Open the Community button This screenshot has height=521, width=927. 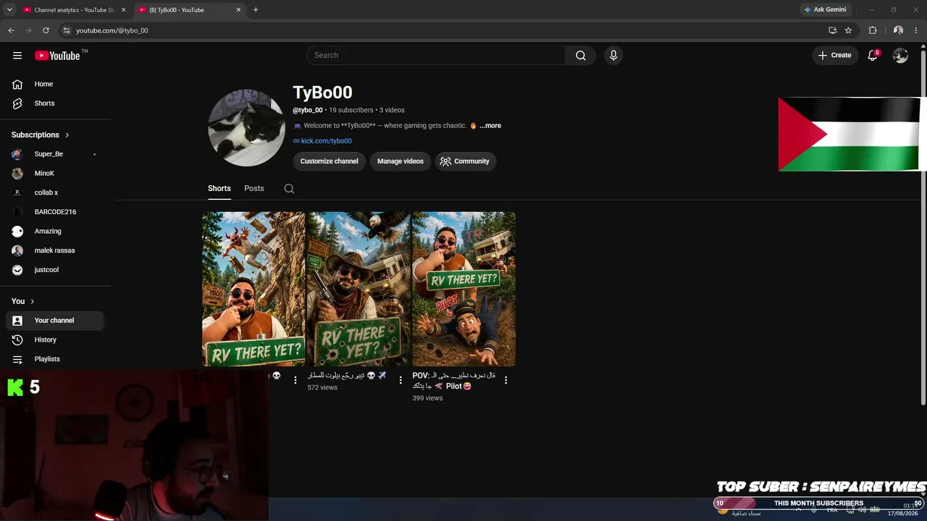(465, 161)
